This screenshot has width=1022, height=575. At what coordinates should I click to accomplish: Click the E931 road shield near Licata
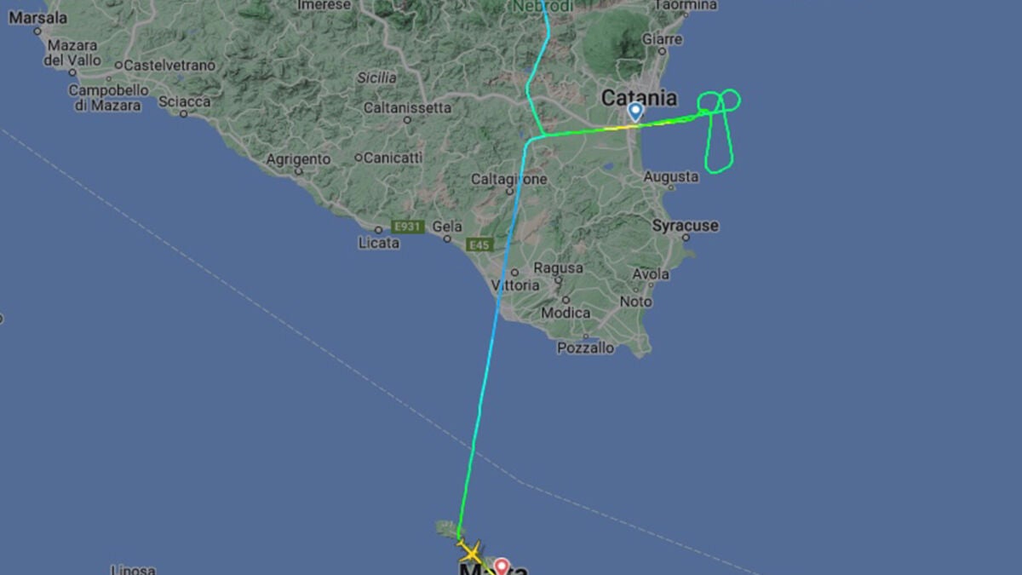406,227
